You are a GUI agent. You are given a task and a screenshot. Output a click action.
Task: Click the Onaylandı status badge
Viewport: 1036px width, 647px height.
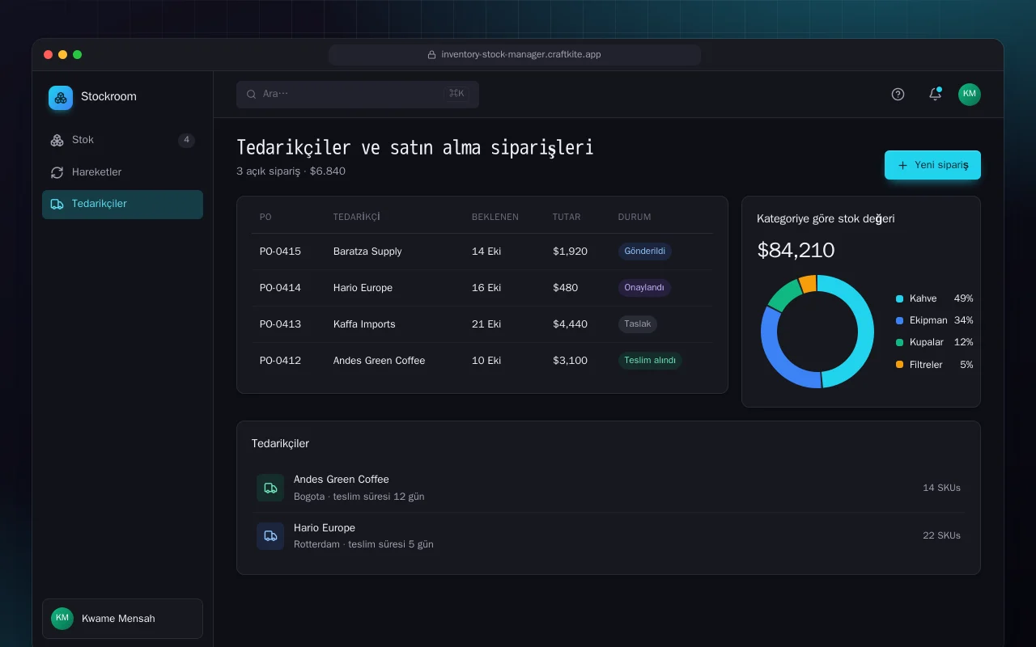[x=644, y=288]
